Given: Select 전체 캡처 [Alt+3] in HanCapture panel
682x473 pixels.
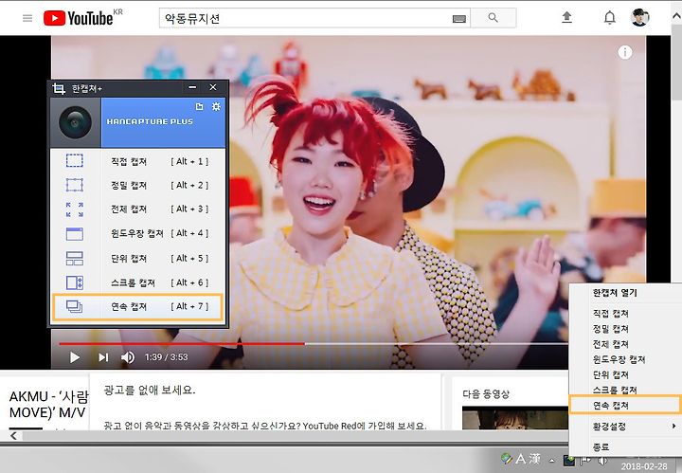Looking at the screenshot, I should pos(138,209).
